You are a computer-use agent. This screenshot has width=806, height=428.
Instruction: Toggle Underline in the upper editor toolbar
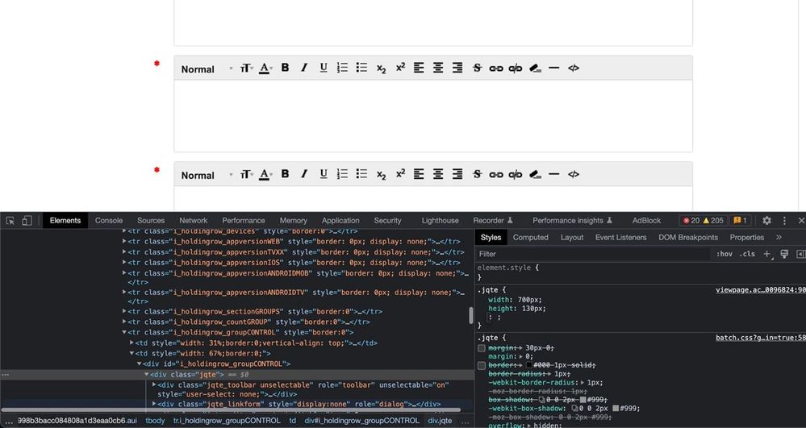pyautogui.click(x=324, y=68)
